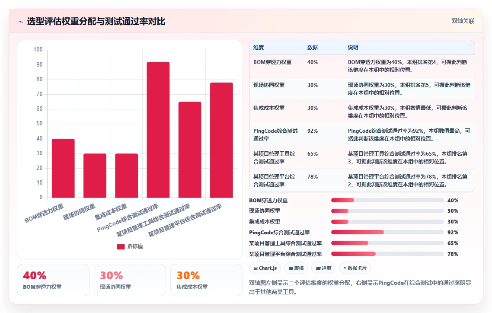Click the 现场协同权重 table row name
The height and width of the screenshot is (313, 492).
pyautogui.click(x=269, y=85)
